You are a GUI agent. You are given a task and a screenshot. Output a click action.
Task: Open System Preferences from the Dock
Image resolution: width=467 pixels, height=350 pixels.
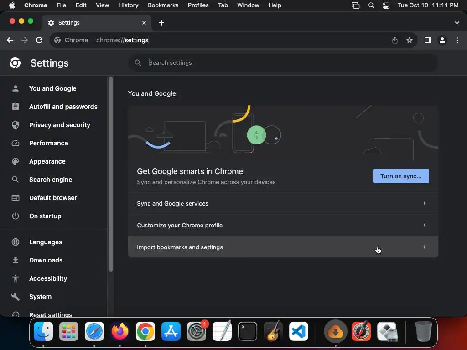pyautogui.click(x=197, y=331)
